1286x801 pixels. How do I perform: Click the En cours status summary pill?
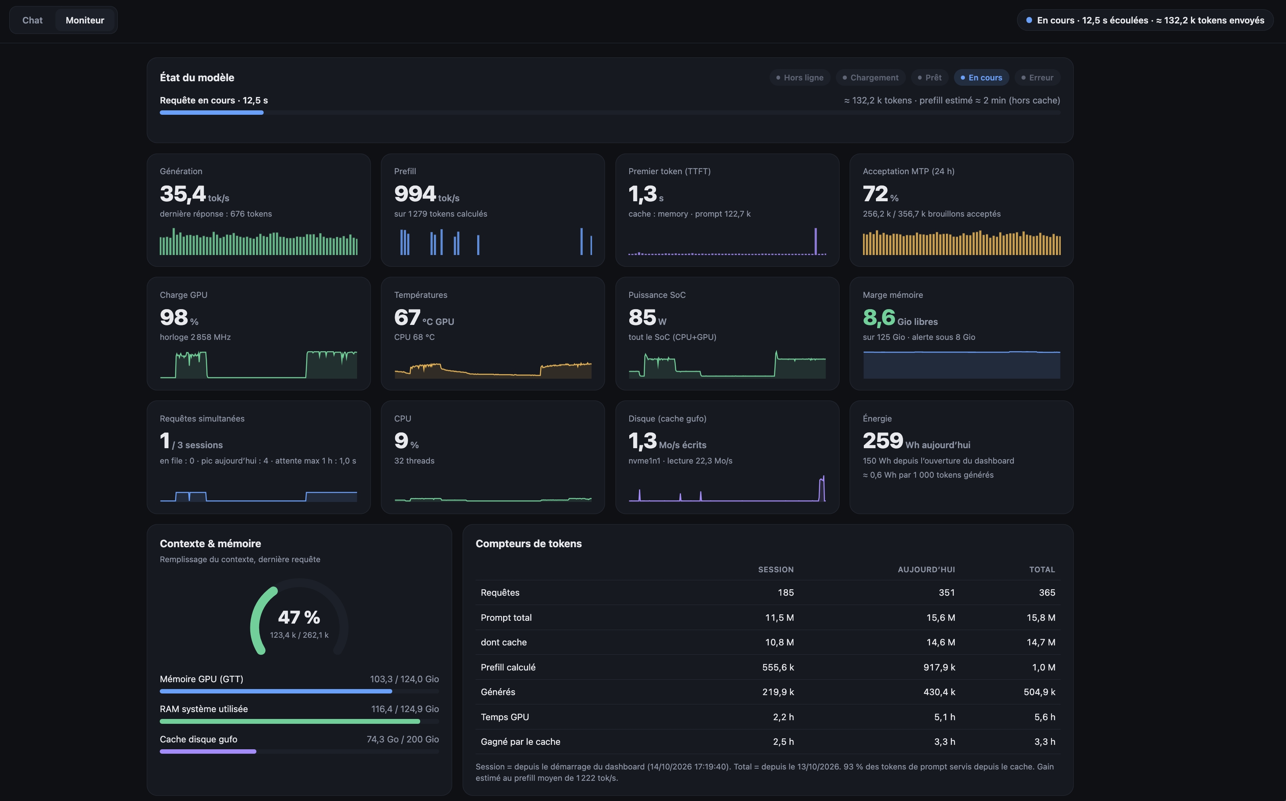1144,20
